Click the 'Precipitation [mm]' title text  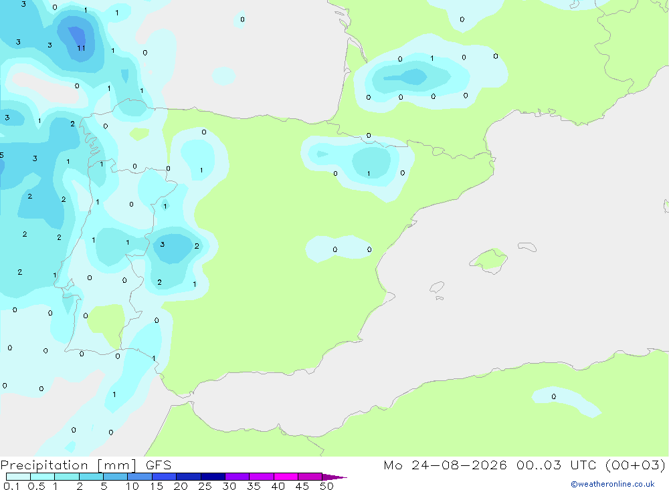(x=69, y=465)
